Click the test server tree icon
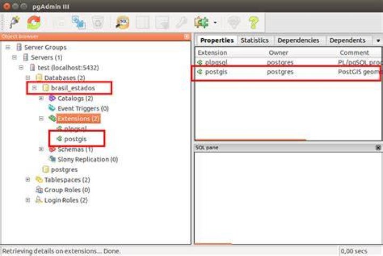 (32, 67)
